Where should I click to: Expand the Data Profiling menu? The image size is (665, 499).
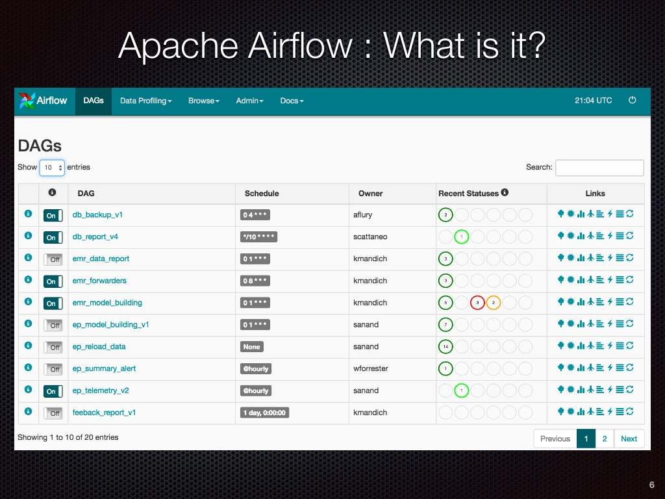145,101
